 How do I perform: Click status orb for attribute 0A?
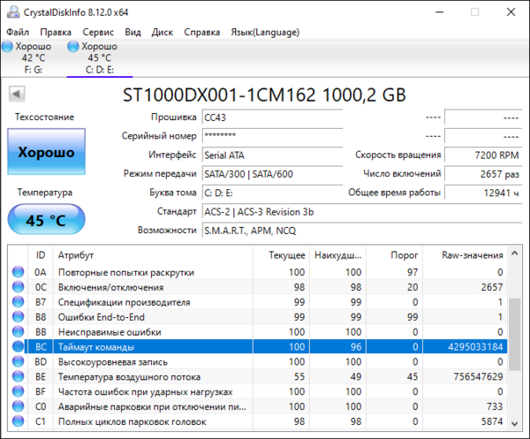[18, 272]
